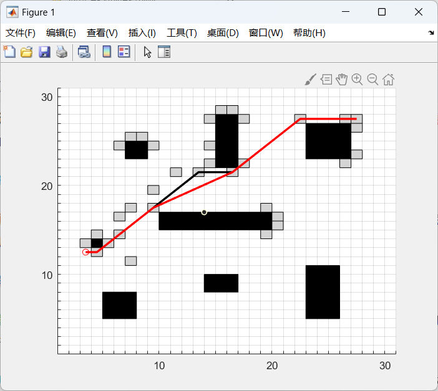Click the New Figure toolbar icon
The width and height of the screenshot is (438, 391).
[x=9, y=52]
